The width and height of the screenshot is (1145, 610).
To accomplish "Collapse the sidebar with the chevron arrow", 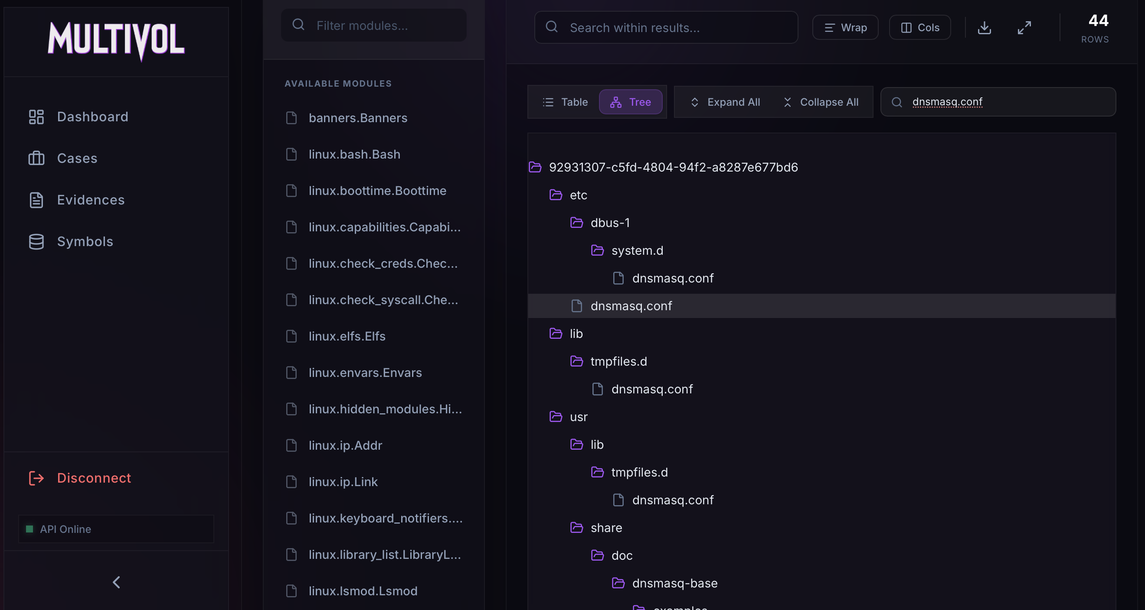I will pos(117,582).
